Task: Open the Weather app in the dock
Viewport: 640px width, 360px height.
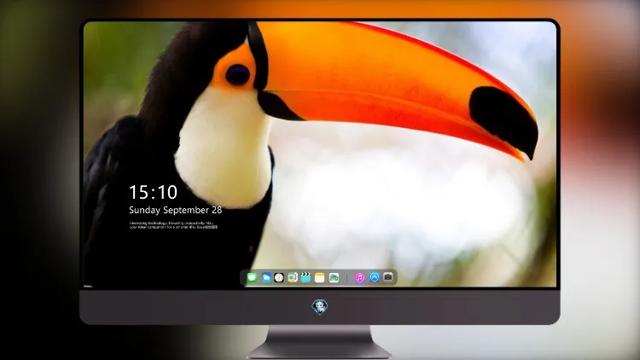Action: [266, 277]
